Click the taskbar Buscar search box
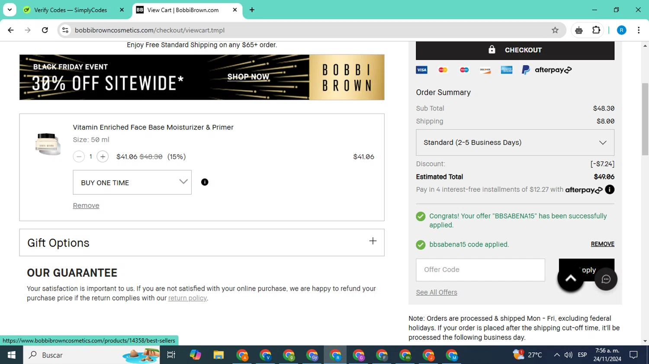This screenshot has height=364, width=649. [x=92, y=355]
